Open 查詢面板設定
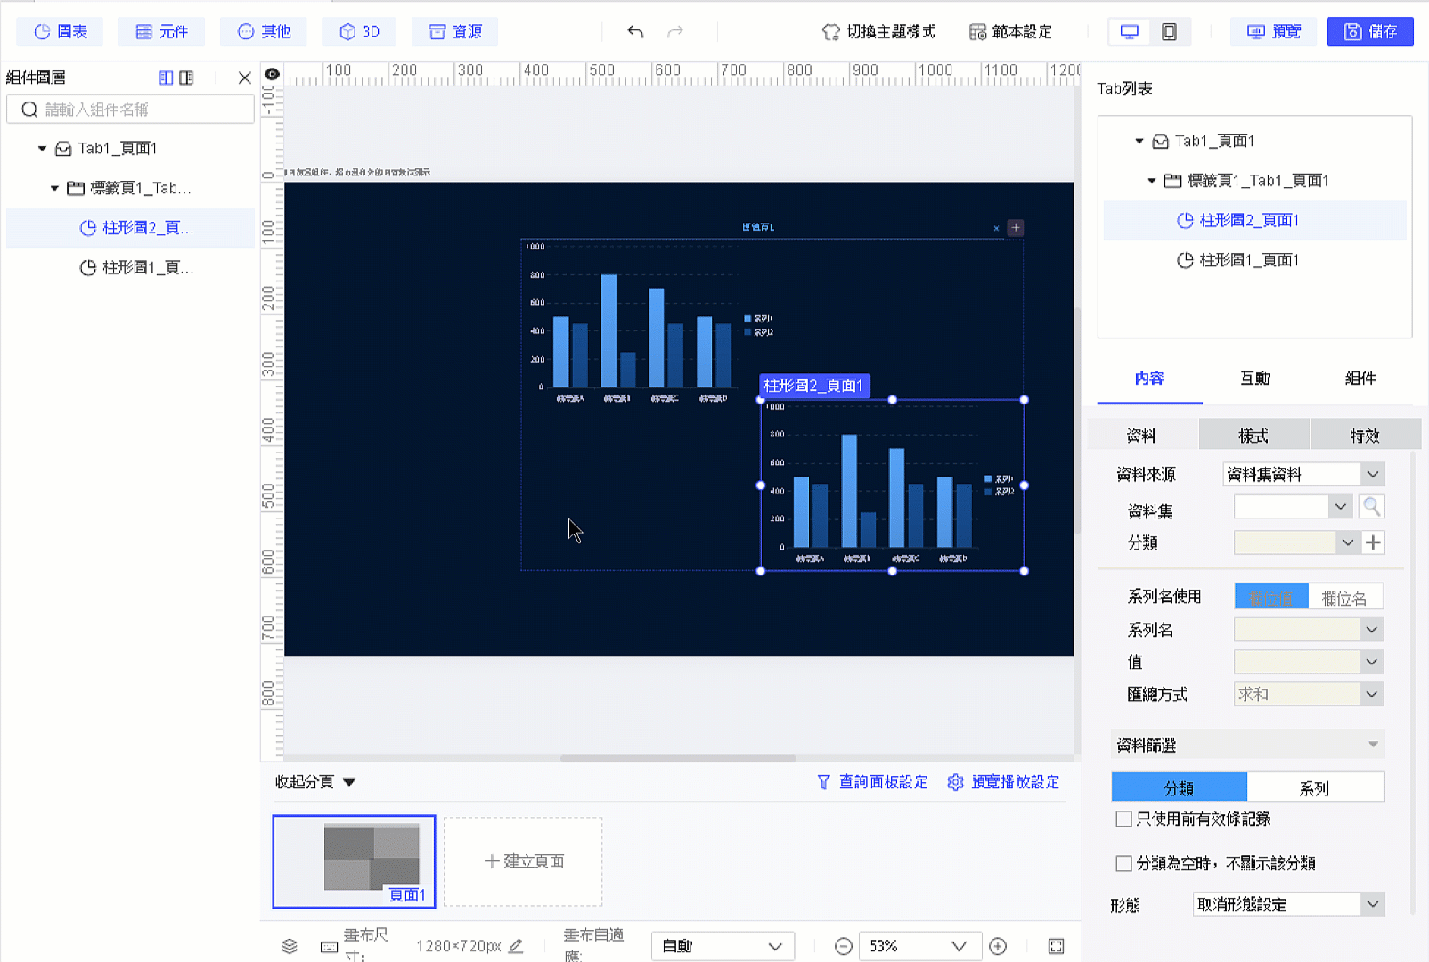This screenshot has height=962, width=1429. (873, 782)
